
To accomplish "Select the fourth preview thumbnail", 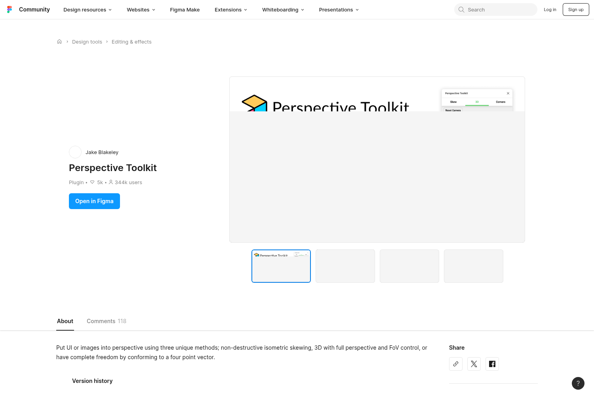I will tap(474, 266).
